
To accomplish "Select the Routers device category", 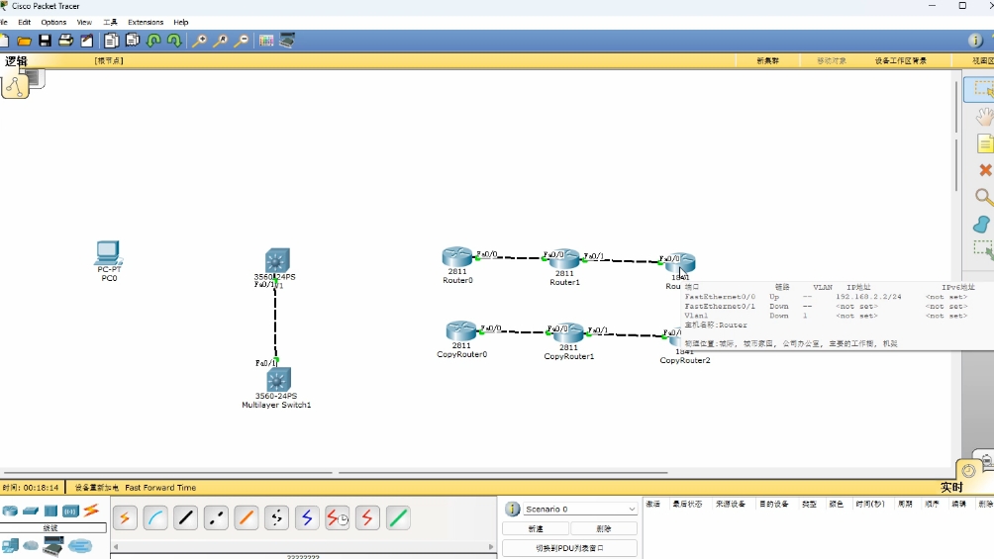I will pos(10,511).
